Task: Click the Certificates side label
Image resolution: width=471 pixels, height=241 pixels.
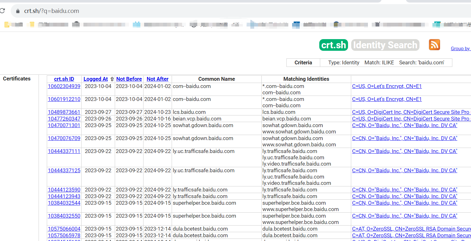Action: coord(17,79)
